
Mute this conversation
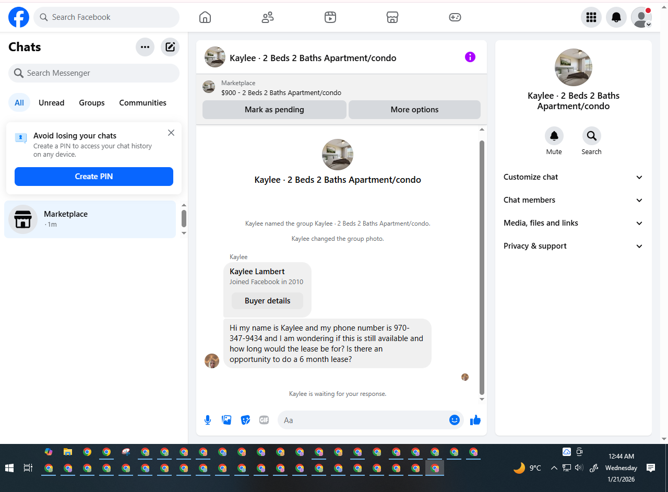(554, 136)
